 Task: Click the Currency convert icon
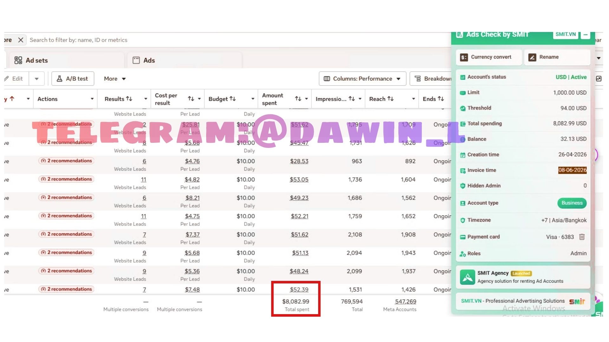coord(464,57)
